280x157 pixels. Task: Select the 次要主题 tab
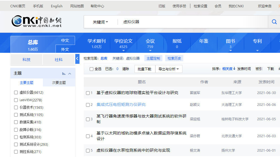pos(59,83)
